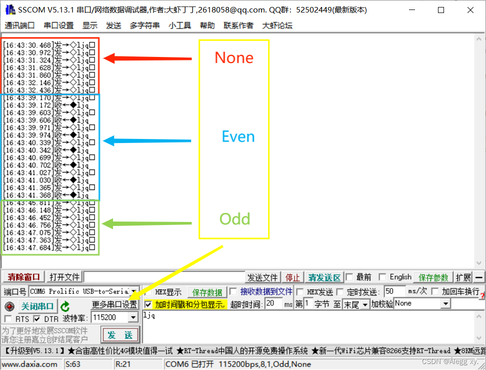
Task: Expand the 115200 baud rate dropdown
Action: [x=133, y=317]
